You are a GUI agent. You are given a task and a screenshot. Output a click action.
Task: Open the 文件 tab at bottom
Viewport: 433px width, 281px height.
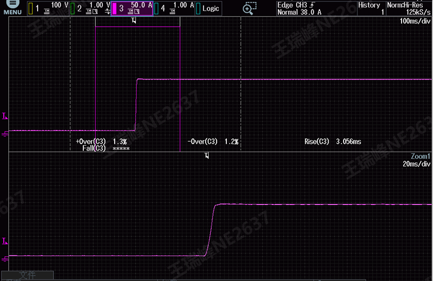pyautogui.click(x=27, y=275)
